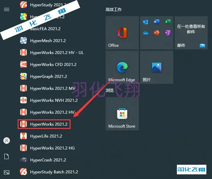212x179 pixels.
Task: Open the HyperWorks NVH 2021.2 waveform icon
Action: pyautogui.click(x=24, y=100)
